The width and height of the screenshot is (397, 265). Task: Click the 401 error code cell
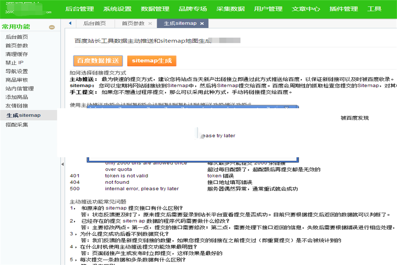[75, 176]
